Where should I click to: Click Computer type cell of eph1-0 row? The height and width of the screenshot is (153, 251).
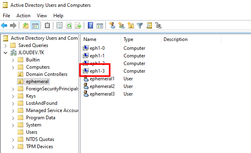point(134,48)
